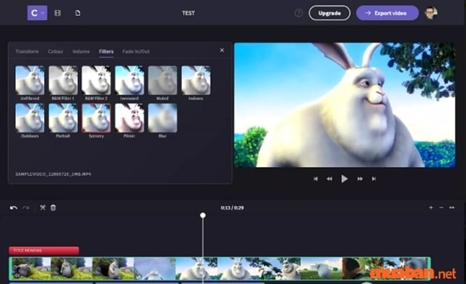Viewport: 466px width, 284px height.
Task: Fit timeline to screen with arrows icon
Action: coord(452,208)
